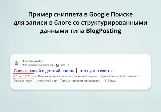Click the Блог breadcrumb text
The width and height of the screenshot is (161, 112).
(x=62, y=65)
